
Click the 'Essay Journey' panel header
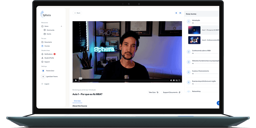tap(202, 14)
